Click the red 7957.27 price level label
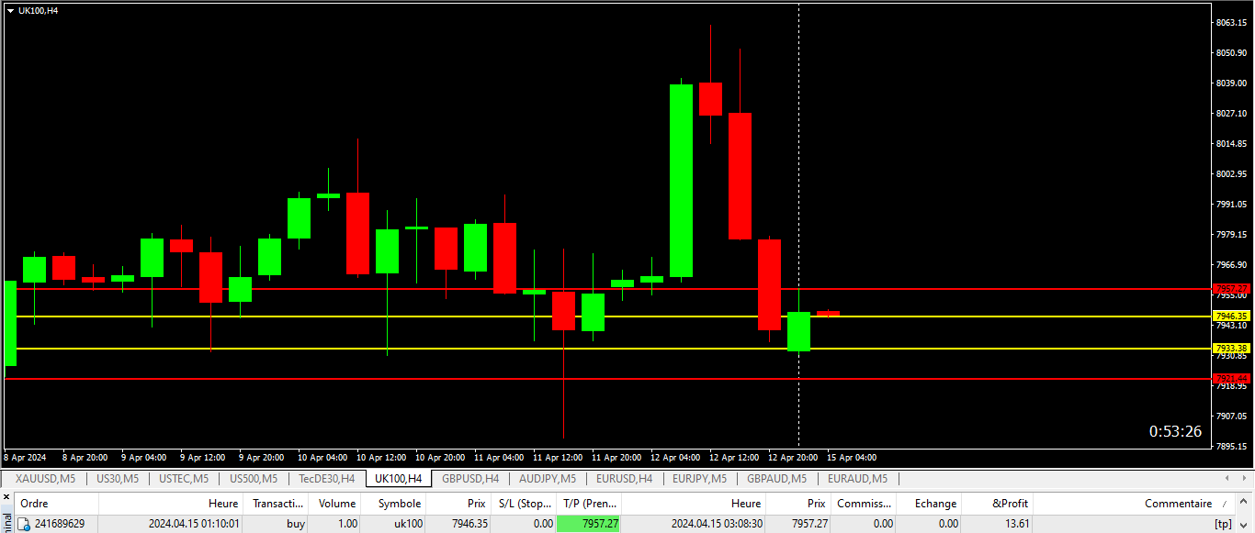Image resolution: width=1255 pixels, height=533 pixels. click(1231, 288)
